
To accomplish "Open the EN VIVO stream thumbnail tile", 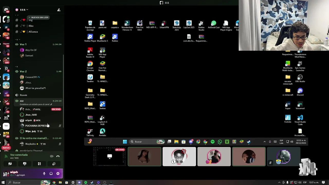I will click(110, 157).
